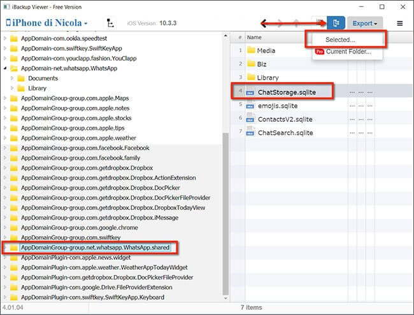This screenshot has height=315, width=414.
Task: Select AppDomainPlugin-com.apple.news.widget tree item
Action: (x=76, y=258)
